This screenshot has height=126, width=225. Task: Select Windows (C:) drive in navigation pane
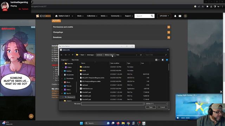tap(70, 97)
